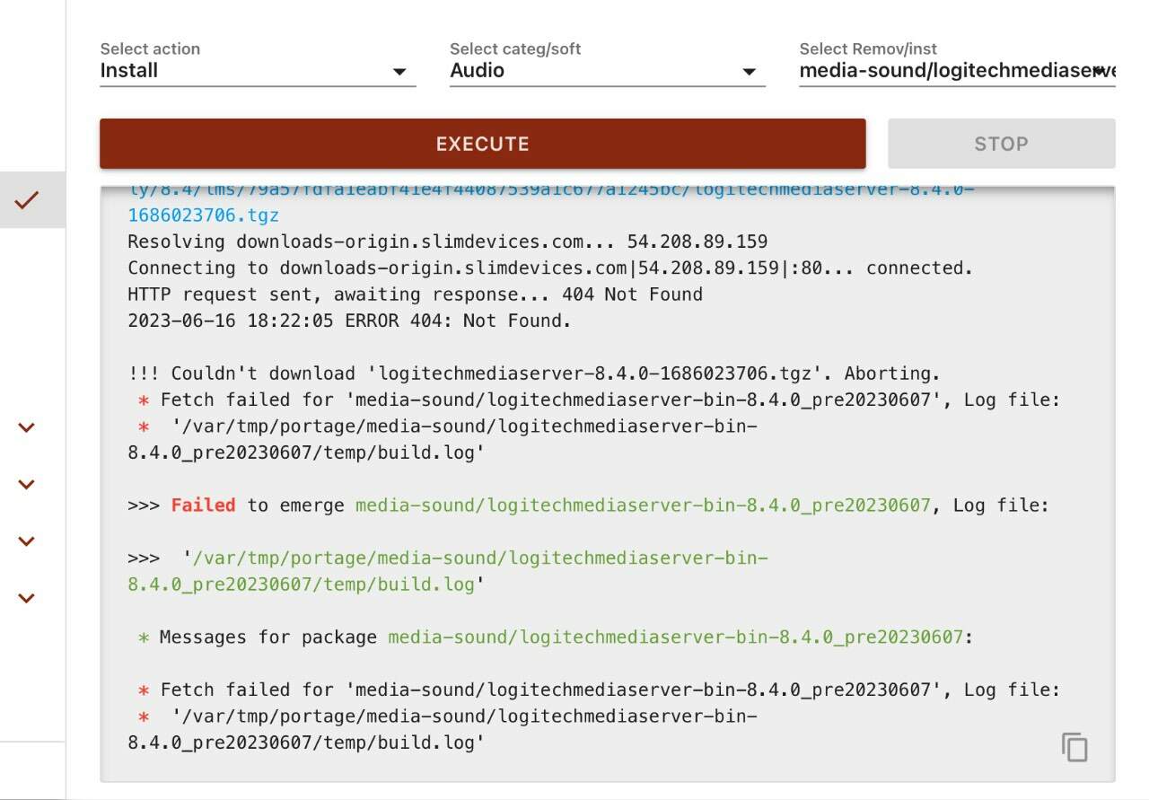
Task: Click the green /var/tmp/portage build.log path
Action: [447, 571]
